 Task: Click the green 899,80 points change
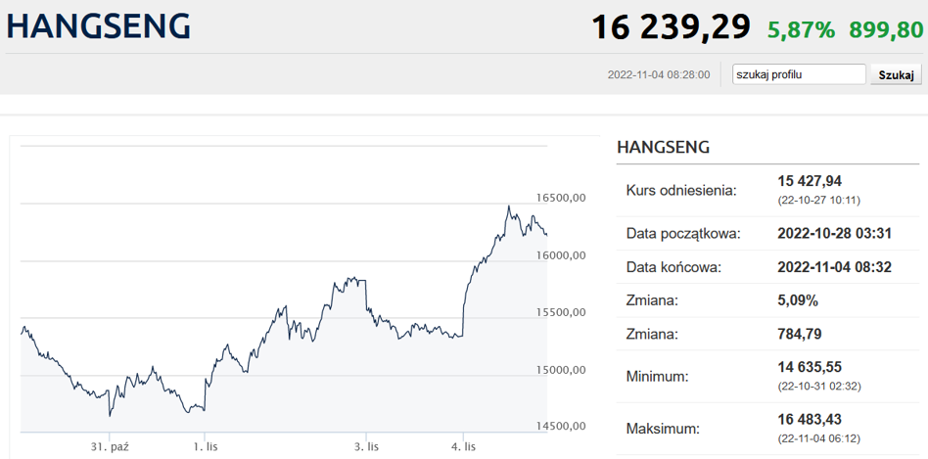[885, 29]
